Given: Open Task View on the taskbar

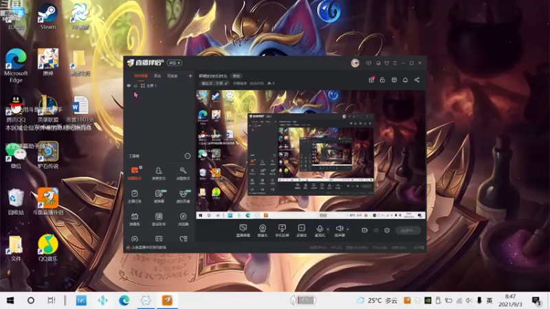Looking at the screenshot, I should coord(51,300).
